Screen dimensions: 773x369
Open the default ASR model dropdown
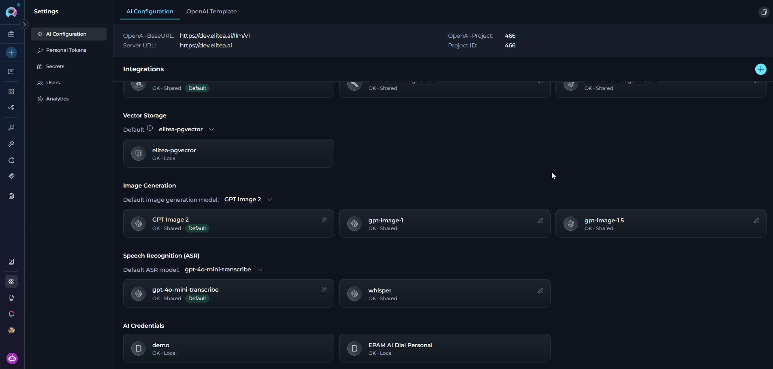224,269
